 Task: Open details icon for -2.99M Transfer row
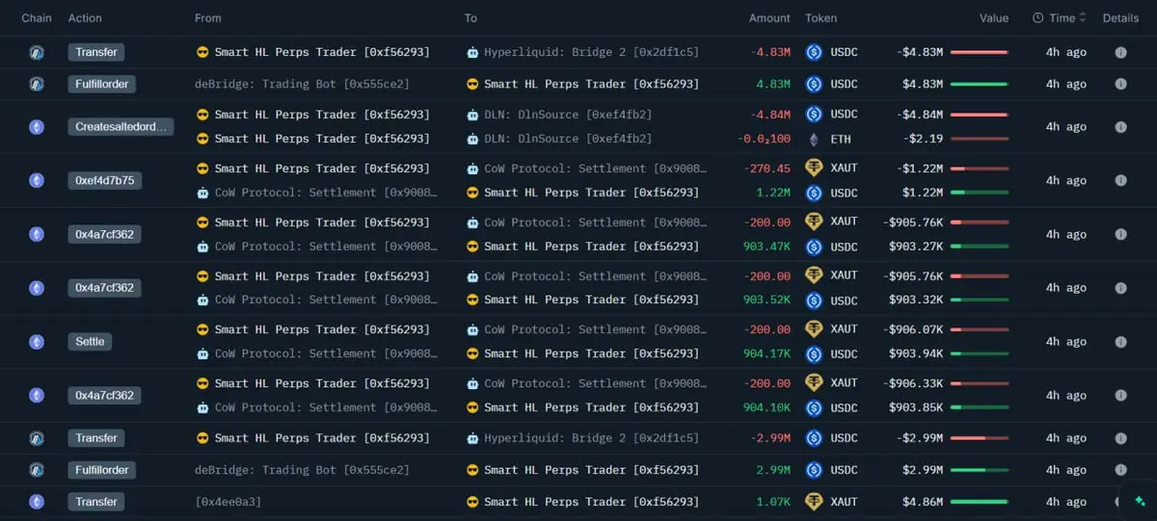pos(1120,438)
